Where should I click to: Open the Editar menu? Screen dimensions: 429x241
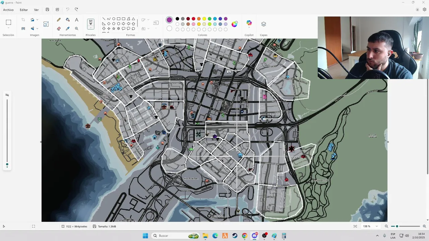24,10
